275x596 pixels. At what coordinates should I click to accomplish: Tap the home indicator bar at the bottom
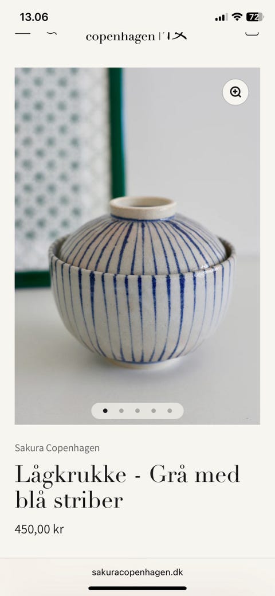[137, 588]
